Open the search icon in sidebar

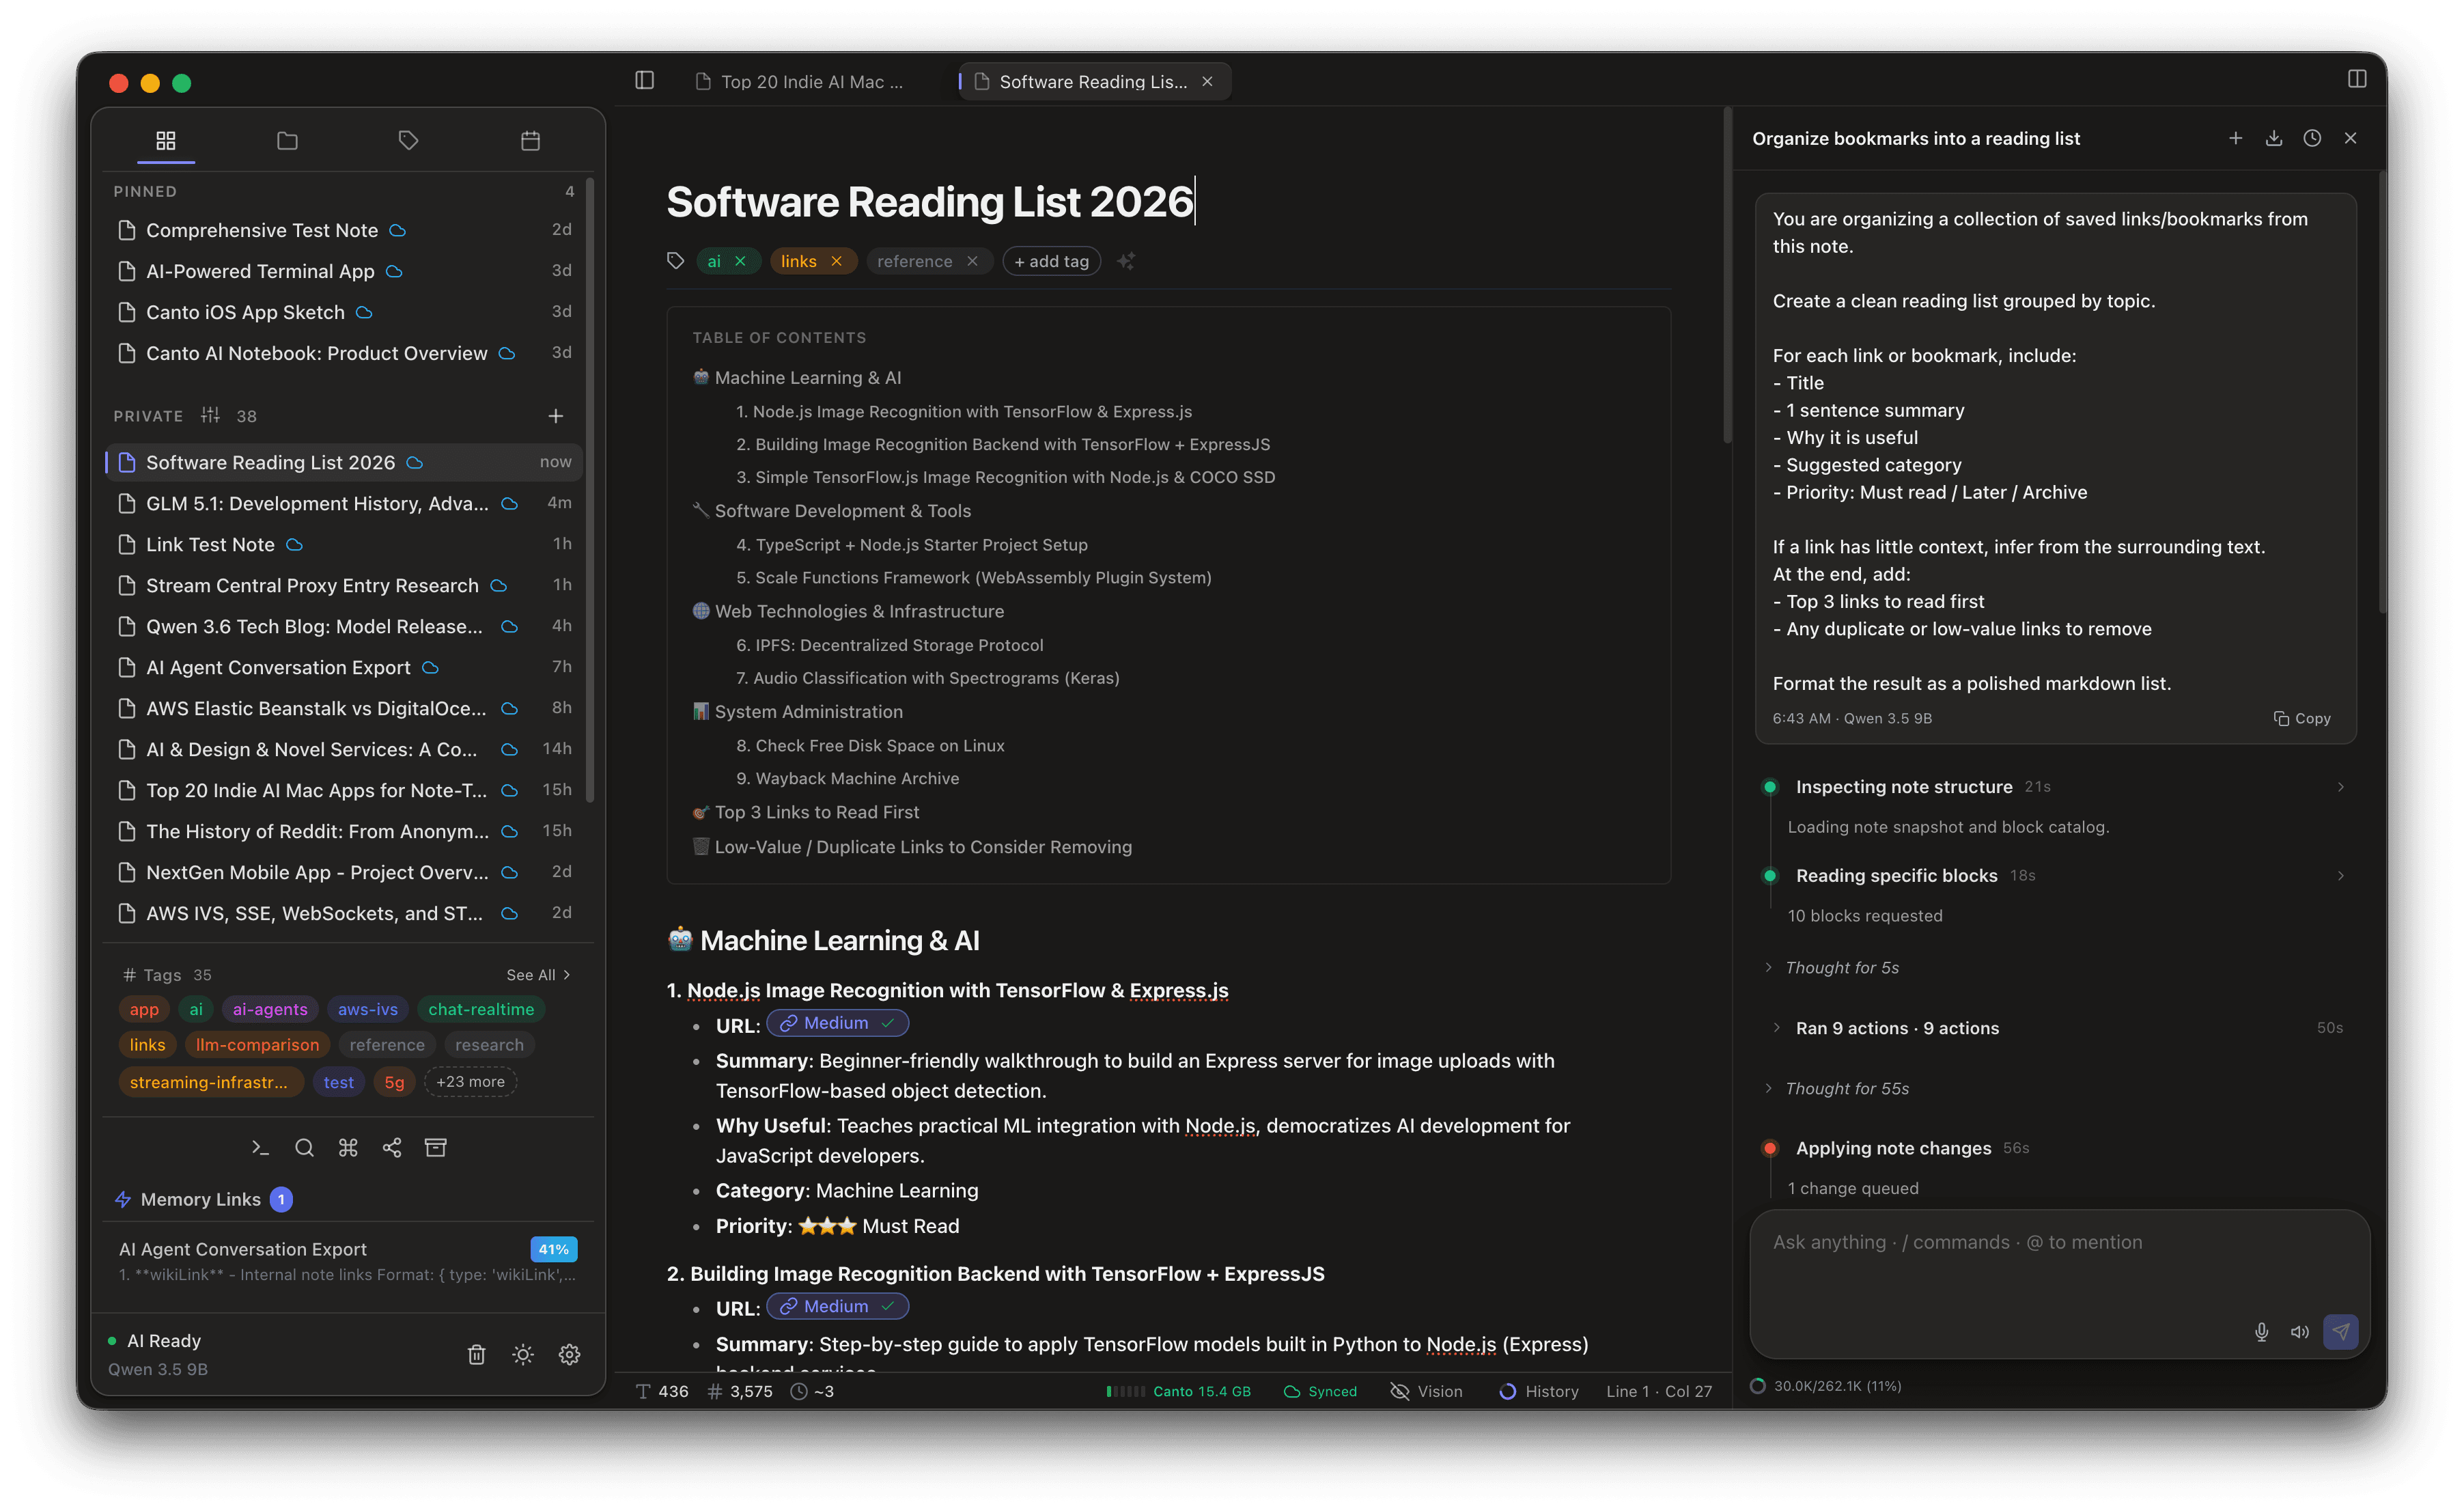point(304,1147)
